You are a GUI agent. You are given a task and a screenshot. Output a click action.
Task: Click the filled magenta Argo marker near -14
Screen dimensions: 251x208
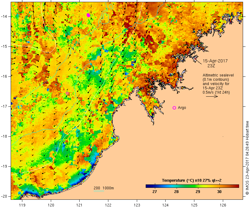click(88, 15)
